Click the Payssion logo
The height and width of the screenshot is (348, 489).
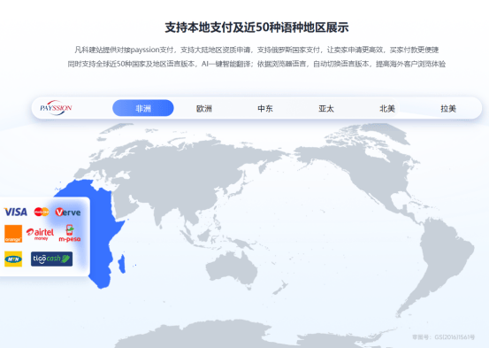(56, 108)
